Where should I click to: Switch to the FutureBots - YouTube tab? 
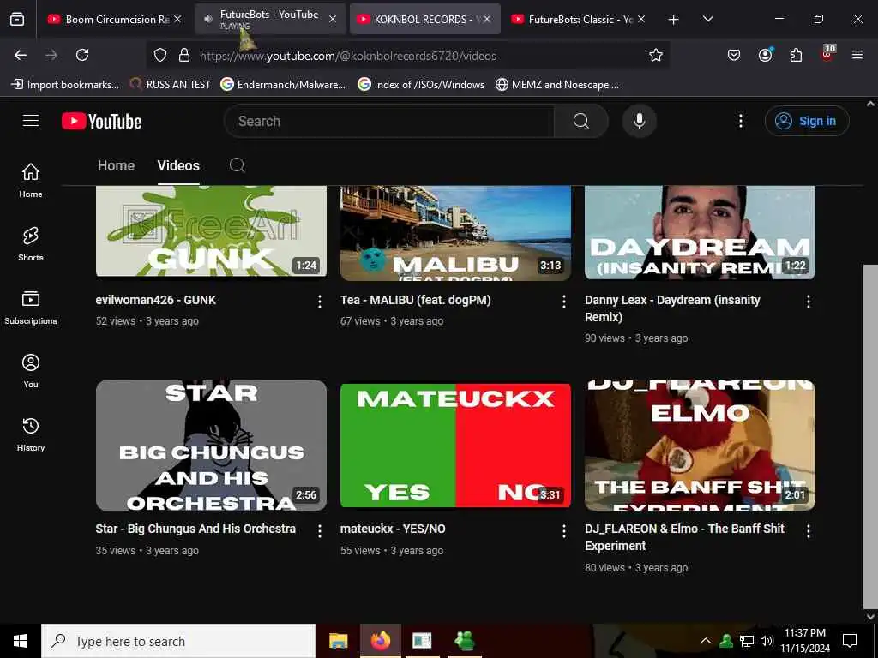[270, 19]
